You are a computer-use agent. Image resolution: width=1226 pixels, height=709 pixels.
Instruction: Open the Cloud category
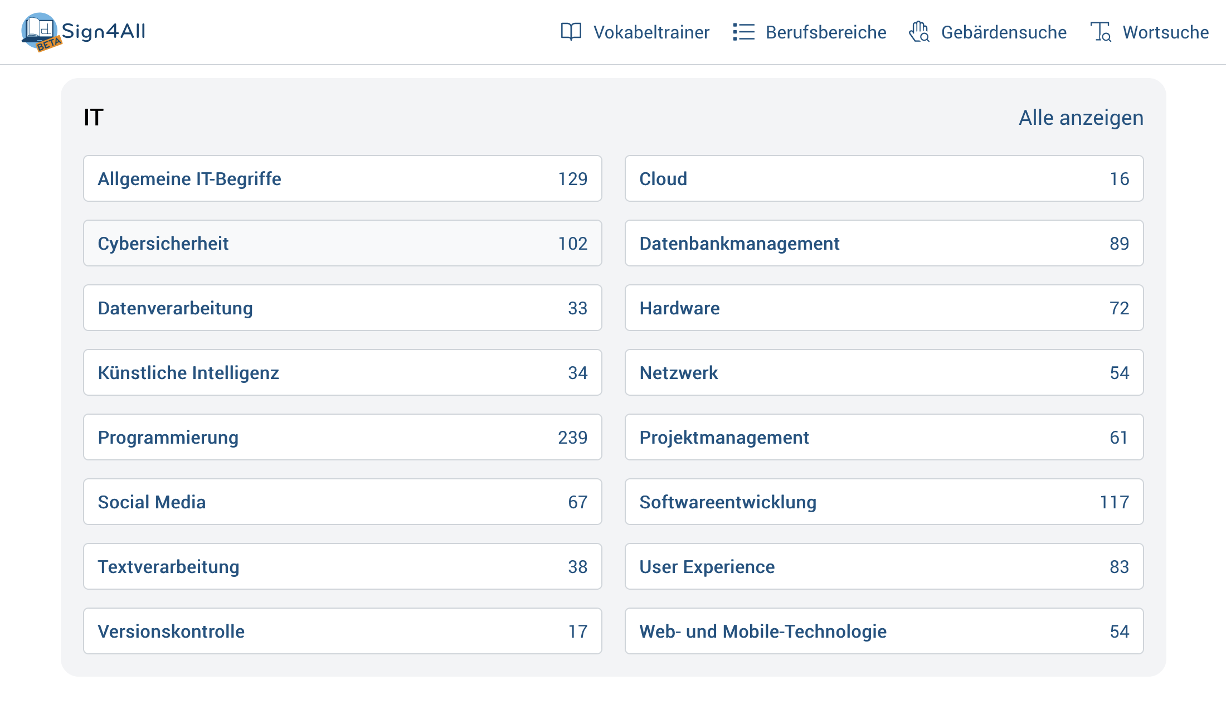point(884,178)
